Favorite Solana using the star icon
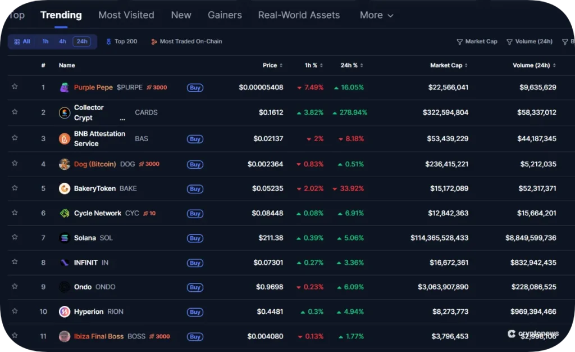The height and width of the screenshot is (352, 575). pos(15,237)
